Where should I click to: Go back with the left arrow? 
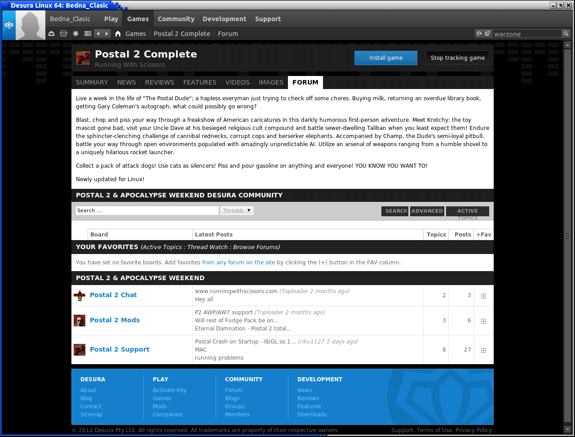click(x=98, y=34)
